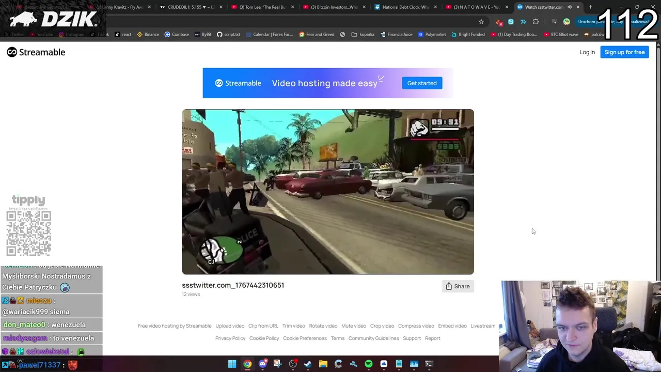Open OBS Studio from the taskbar
Screen dimensions: 661x372
coord(293,364)
